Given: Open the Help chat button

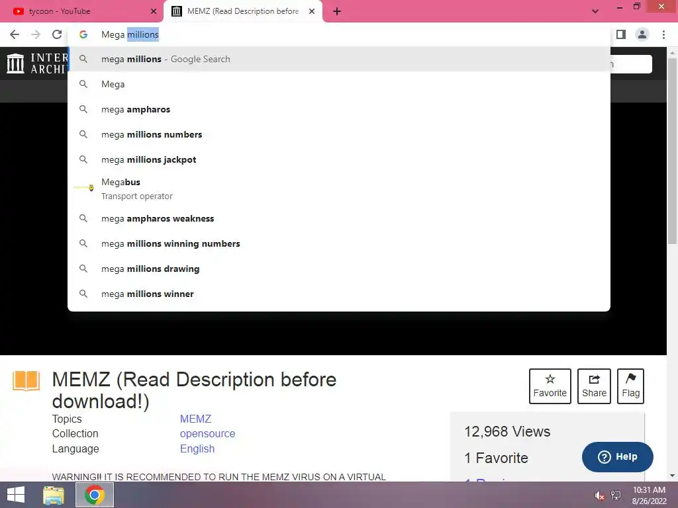Looking at the screenshot, I should pos(618,457).
